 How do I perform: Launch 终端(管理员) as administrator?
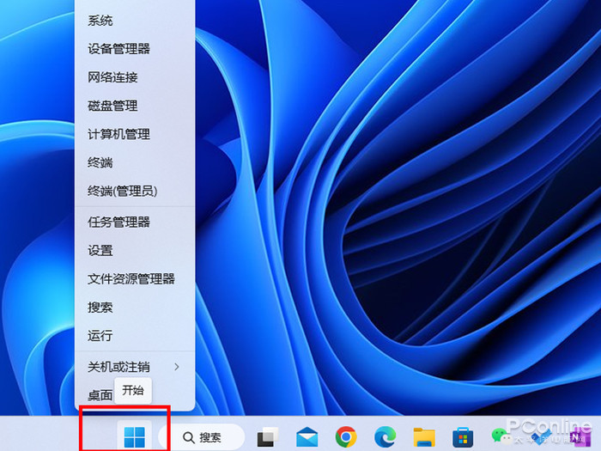tap(135, 191)
